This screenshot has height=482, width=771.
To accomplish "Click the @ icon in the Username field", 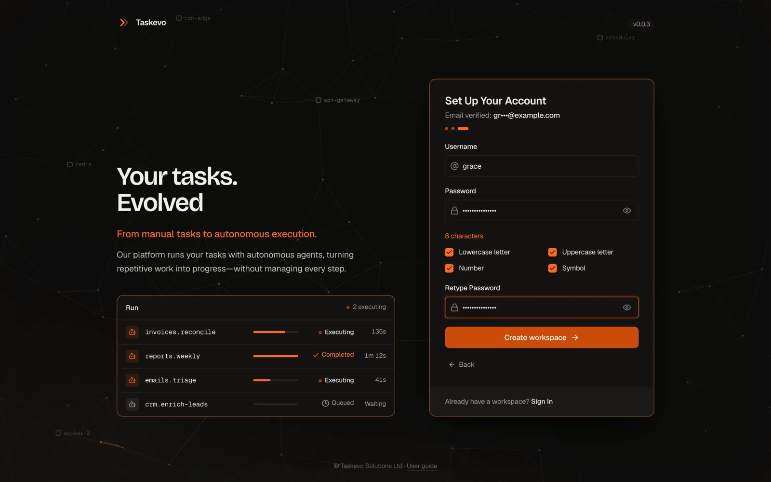I will point(454,166).
